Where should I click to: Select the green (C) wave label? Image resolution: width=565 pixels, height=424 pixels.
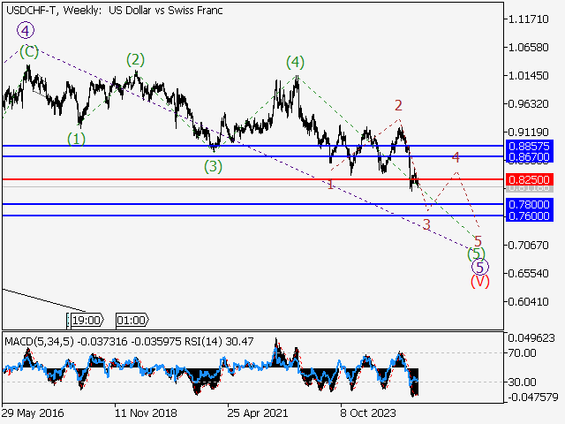click(x=29, y=51)
